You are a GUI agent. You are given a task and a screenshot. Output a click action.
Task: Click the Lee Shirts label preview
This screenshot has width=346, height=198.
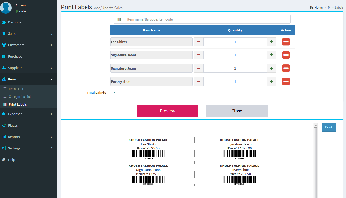(148, 148)
